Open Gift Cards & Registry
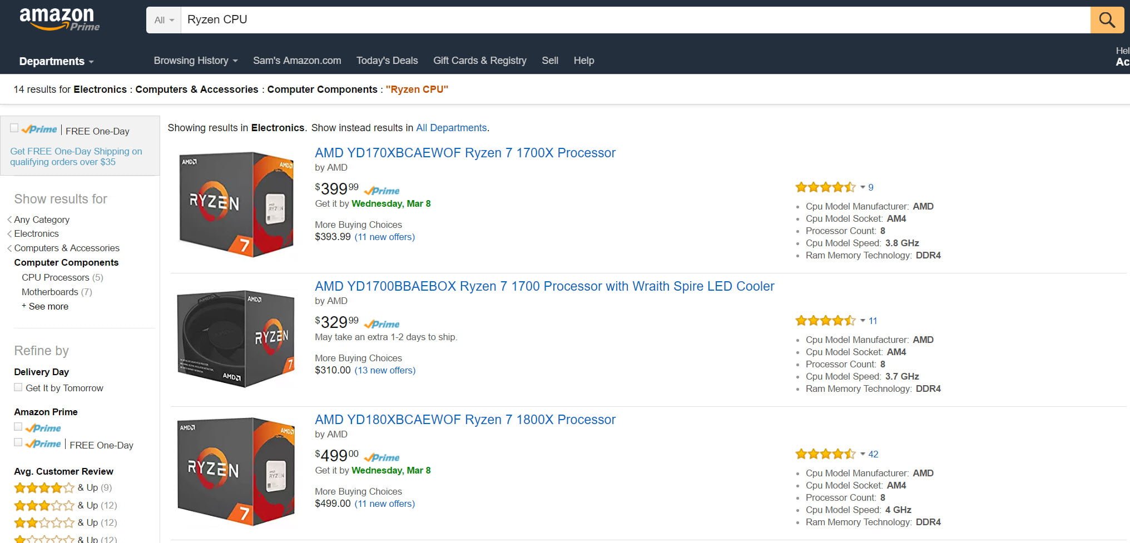This screenshot has width=1130, height=543. click(480, 61)
